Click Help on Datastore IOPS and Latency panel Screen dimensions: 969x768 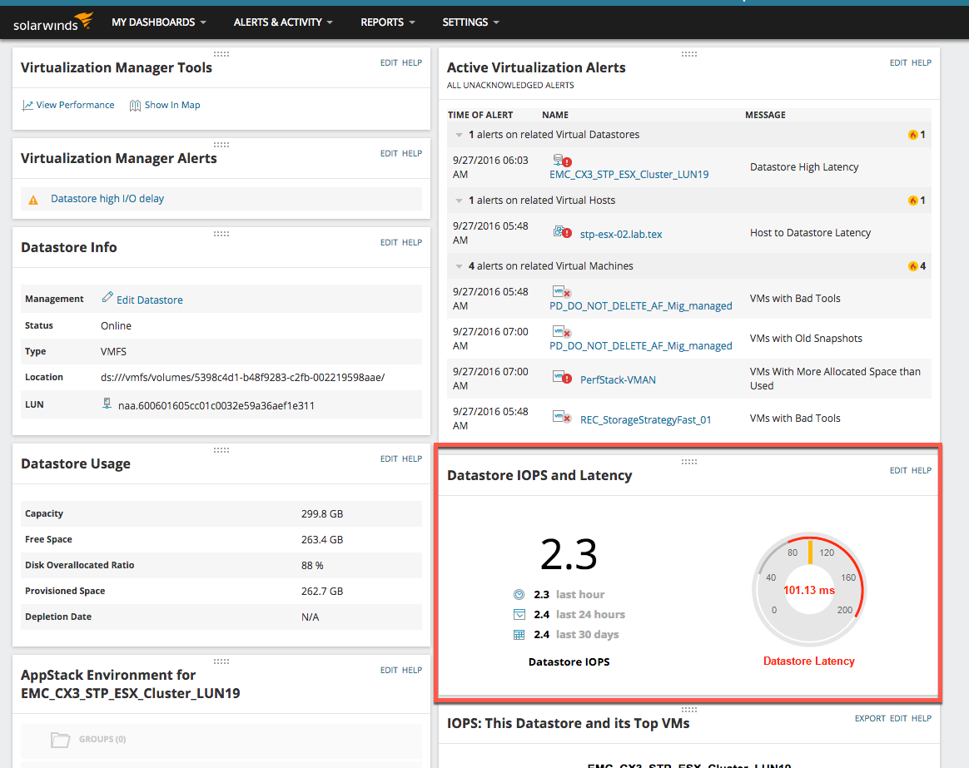pos(922,470)
